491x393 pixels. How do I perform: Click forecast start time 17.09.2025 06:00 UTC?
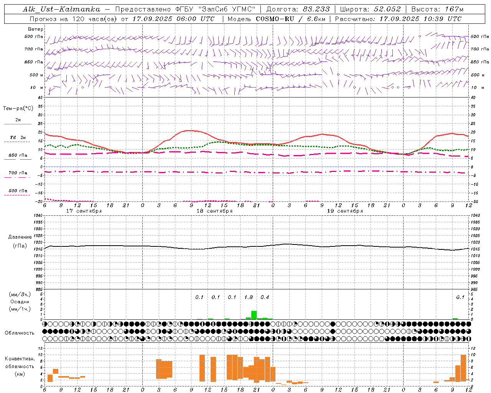tap(173, 19)
